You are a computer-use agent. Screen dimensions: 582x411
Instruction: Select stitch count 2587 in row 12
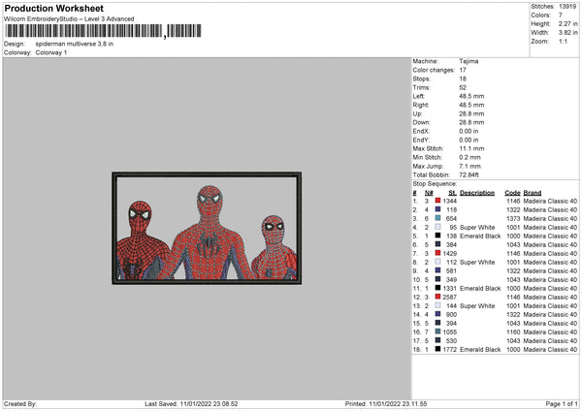point(450,298)
